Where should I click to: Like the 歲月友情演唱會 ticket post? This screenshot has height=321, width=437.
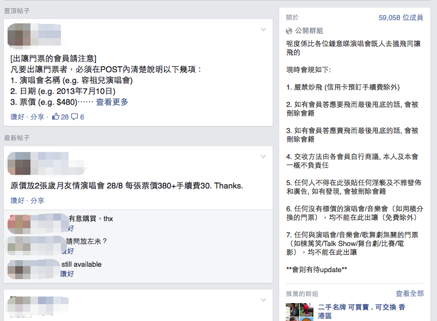click(x=17, y=200)
